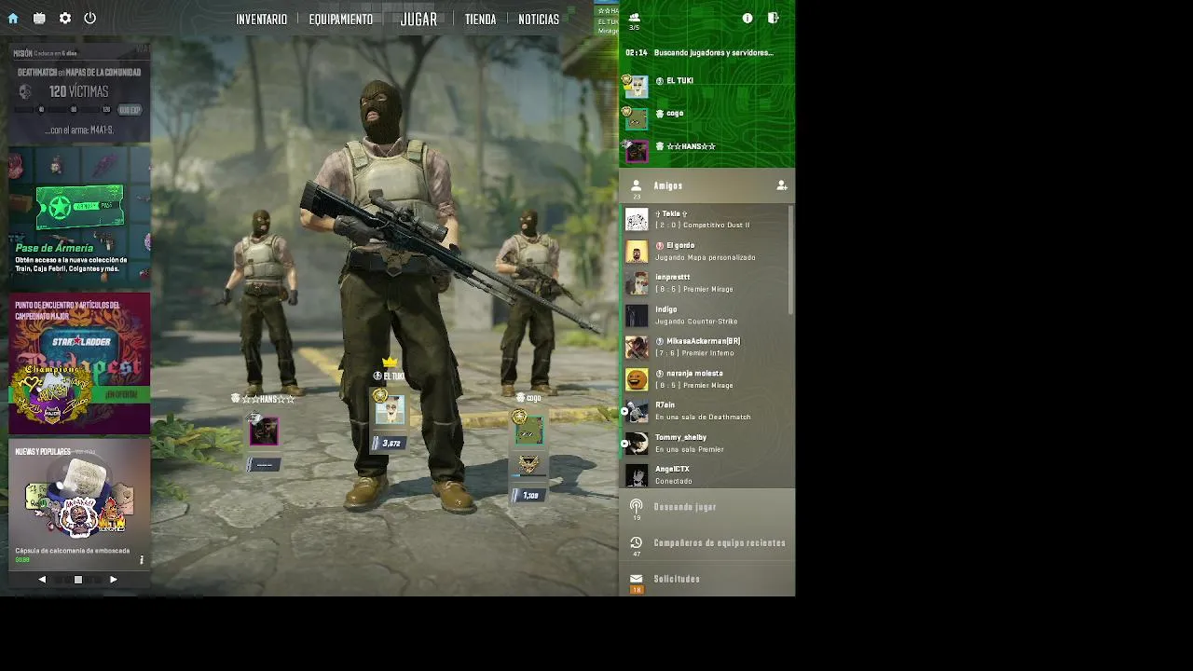The width and height of the screenshot is (1193, 671).
Task: Click the capsule price $0.99
Action: pyautogui.click(x=22, y=560)
